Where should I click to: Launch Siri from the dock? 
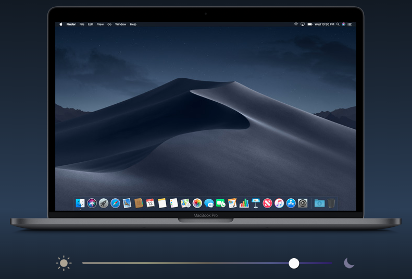coord(92,203)
